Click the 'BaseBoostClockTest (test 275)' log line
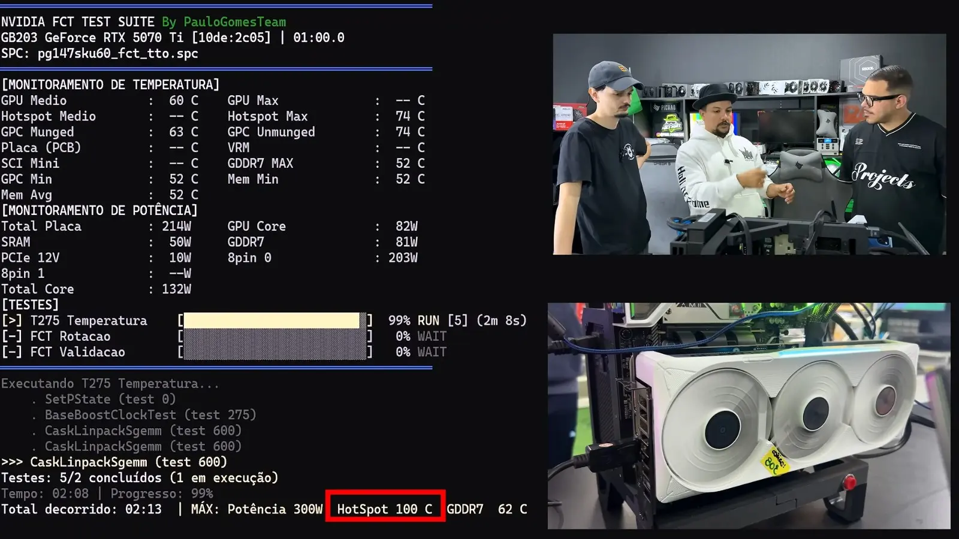Viewport: 959px width, 539px height. [x=150, y=414]
